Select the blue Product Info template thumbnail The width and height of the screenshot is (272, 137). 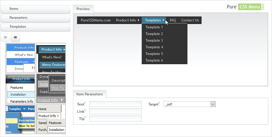pyautogui.click(x=21, y=58)
